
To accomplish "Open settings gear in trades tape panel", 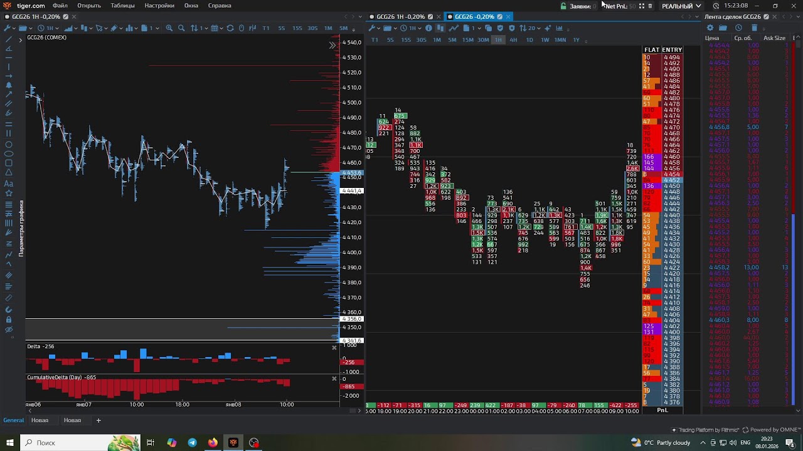I will (710, 28).
